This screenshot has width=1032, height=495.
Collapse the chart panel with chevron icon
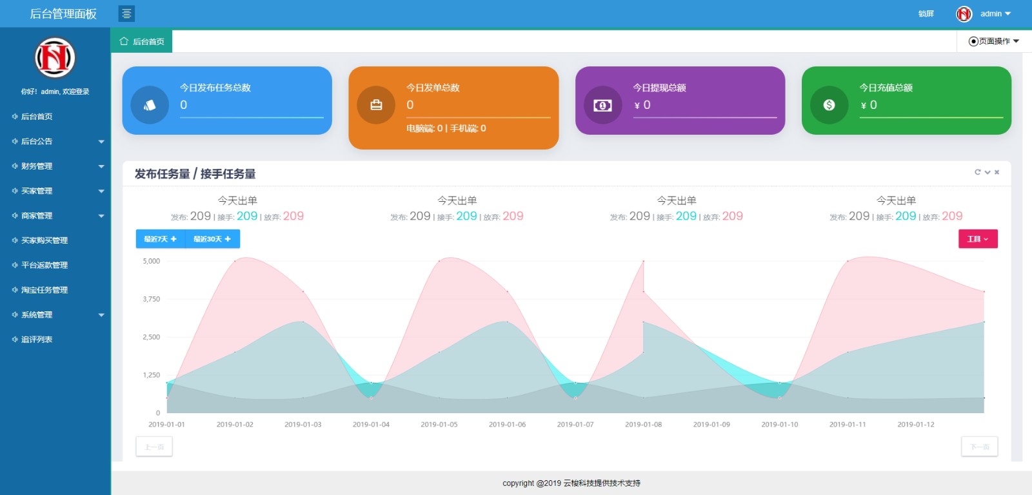click(987, 172)
